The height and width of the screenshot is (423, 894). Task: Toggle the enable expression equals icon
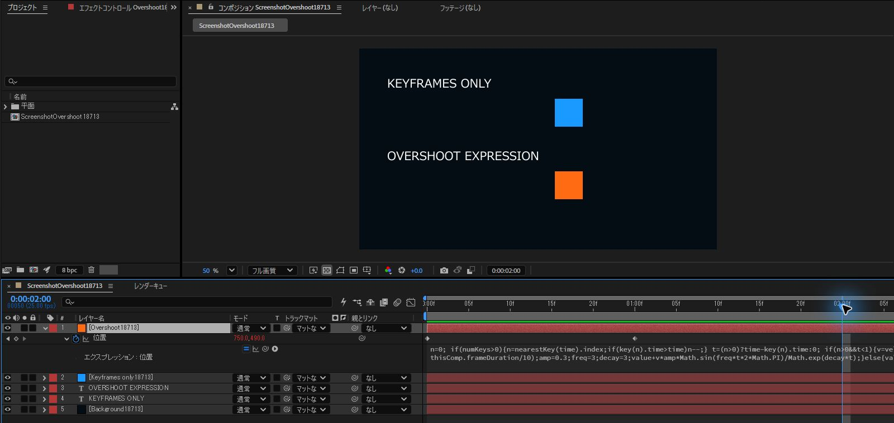[x=246, y=349]
